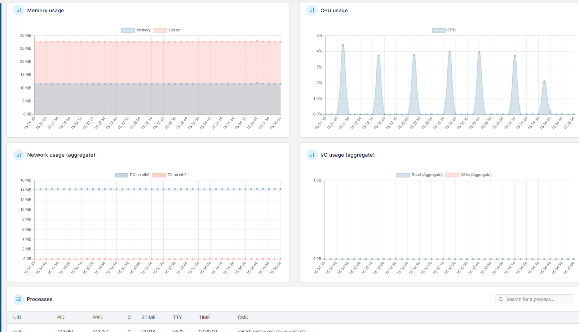Click the I/O usage (aggregate) title

348,155
